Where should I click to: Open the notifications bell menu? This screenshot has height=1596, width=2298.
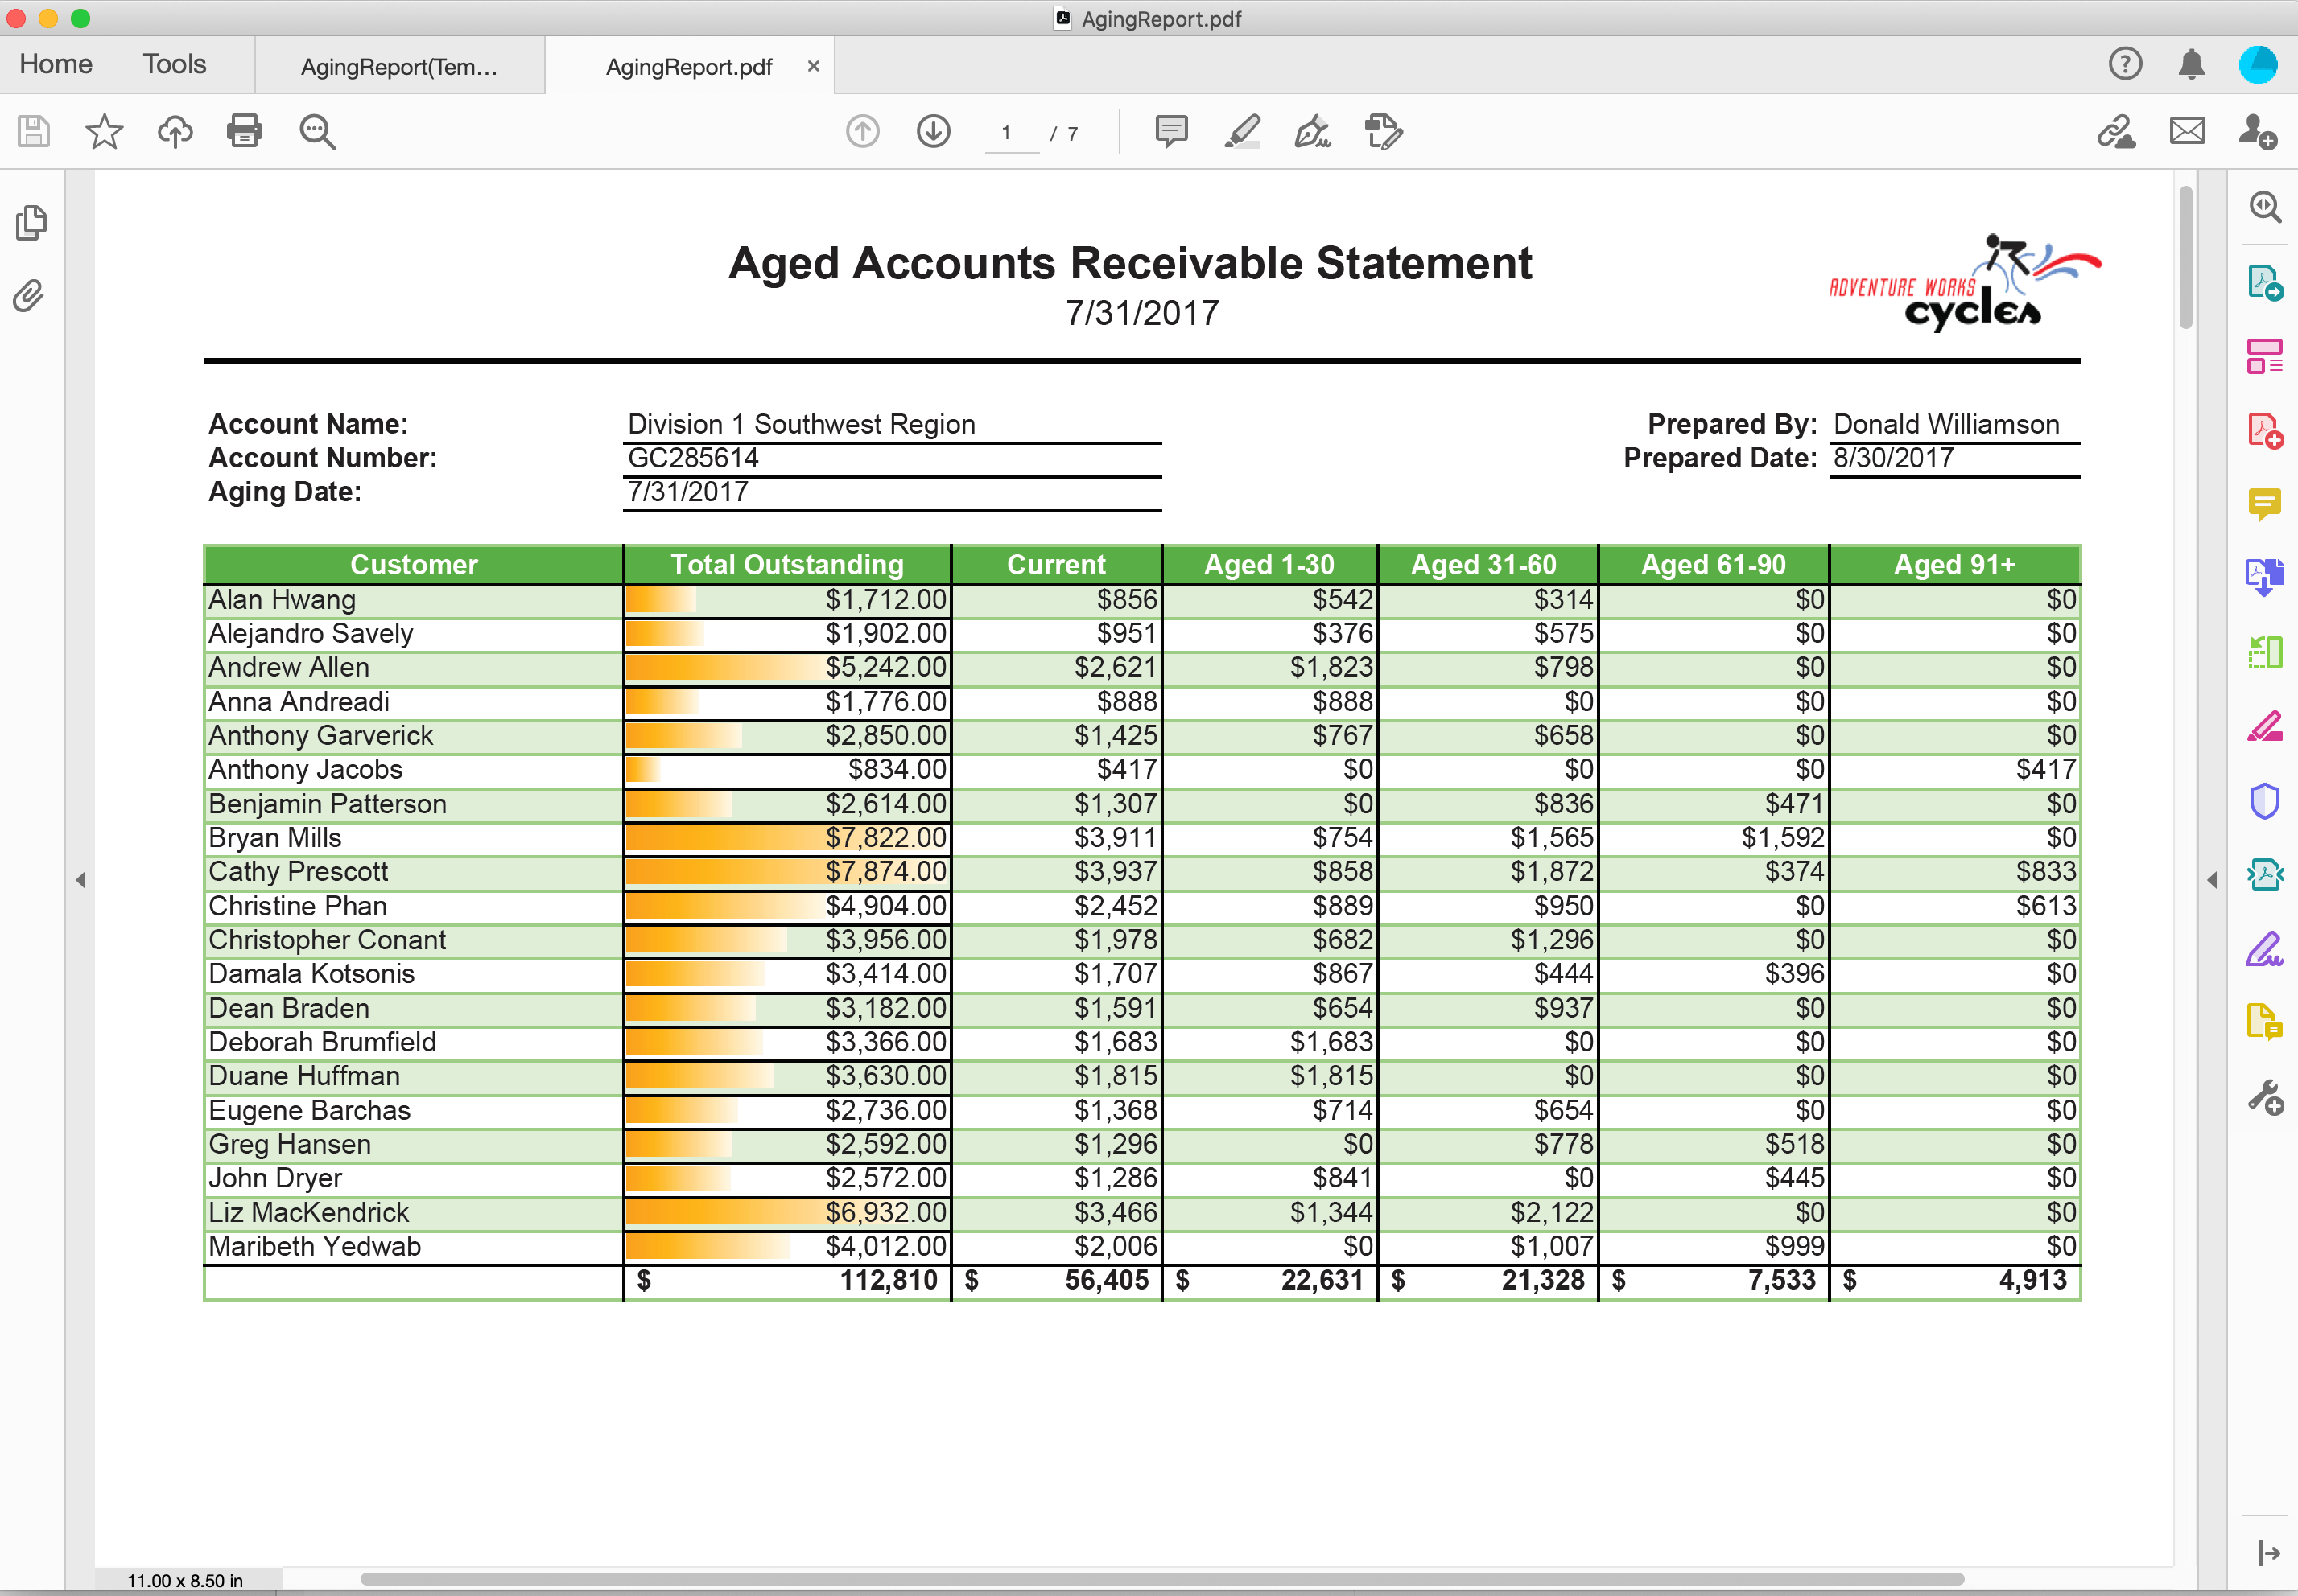point(2190,64)
